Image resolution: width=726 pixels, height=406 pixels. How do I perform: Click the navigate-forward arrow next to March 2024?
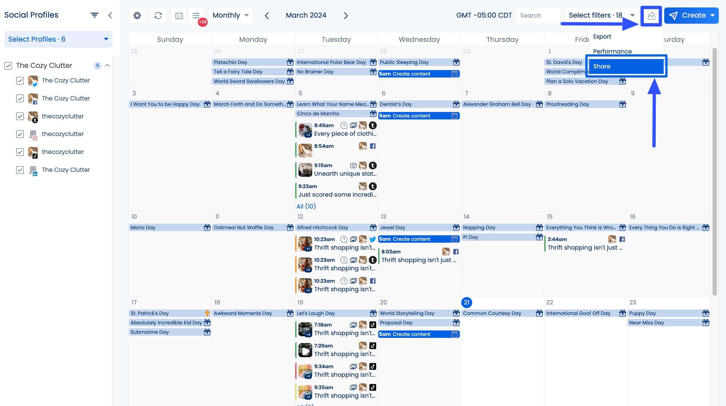(x=346, y=15)
